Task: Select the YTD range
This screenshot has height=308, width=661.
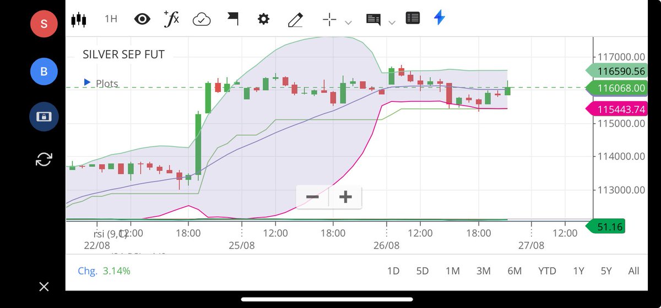Action: [547, 271]
